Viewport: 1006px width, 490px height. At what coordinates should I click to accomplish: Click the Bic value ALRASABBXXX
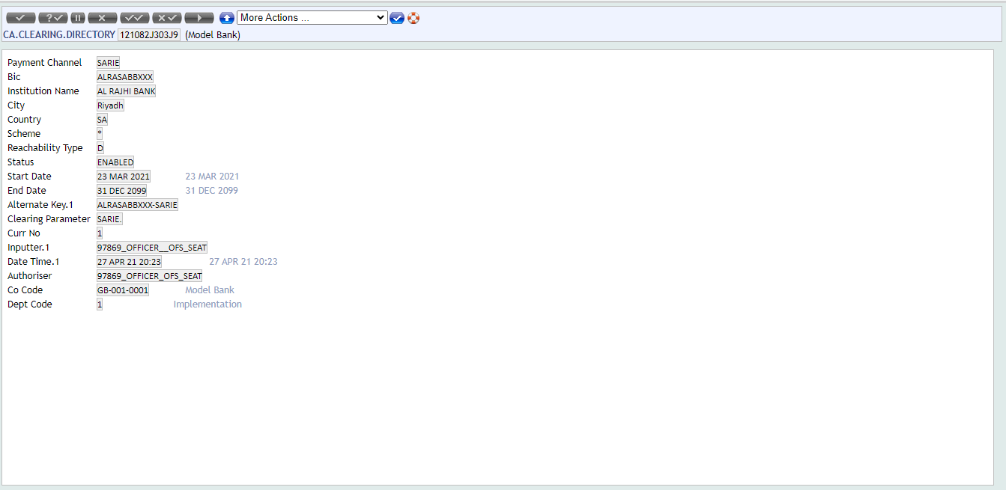coord(125,77)
